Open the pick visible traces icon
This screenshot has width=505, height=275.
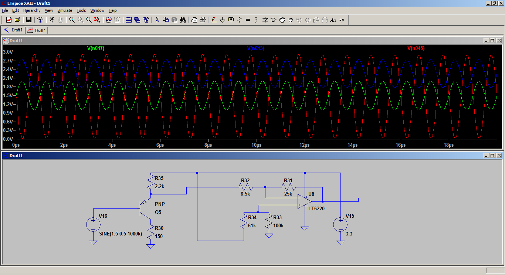(109, 20)
